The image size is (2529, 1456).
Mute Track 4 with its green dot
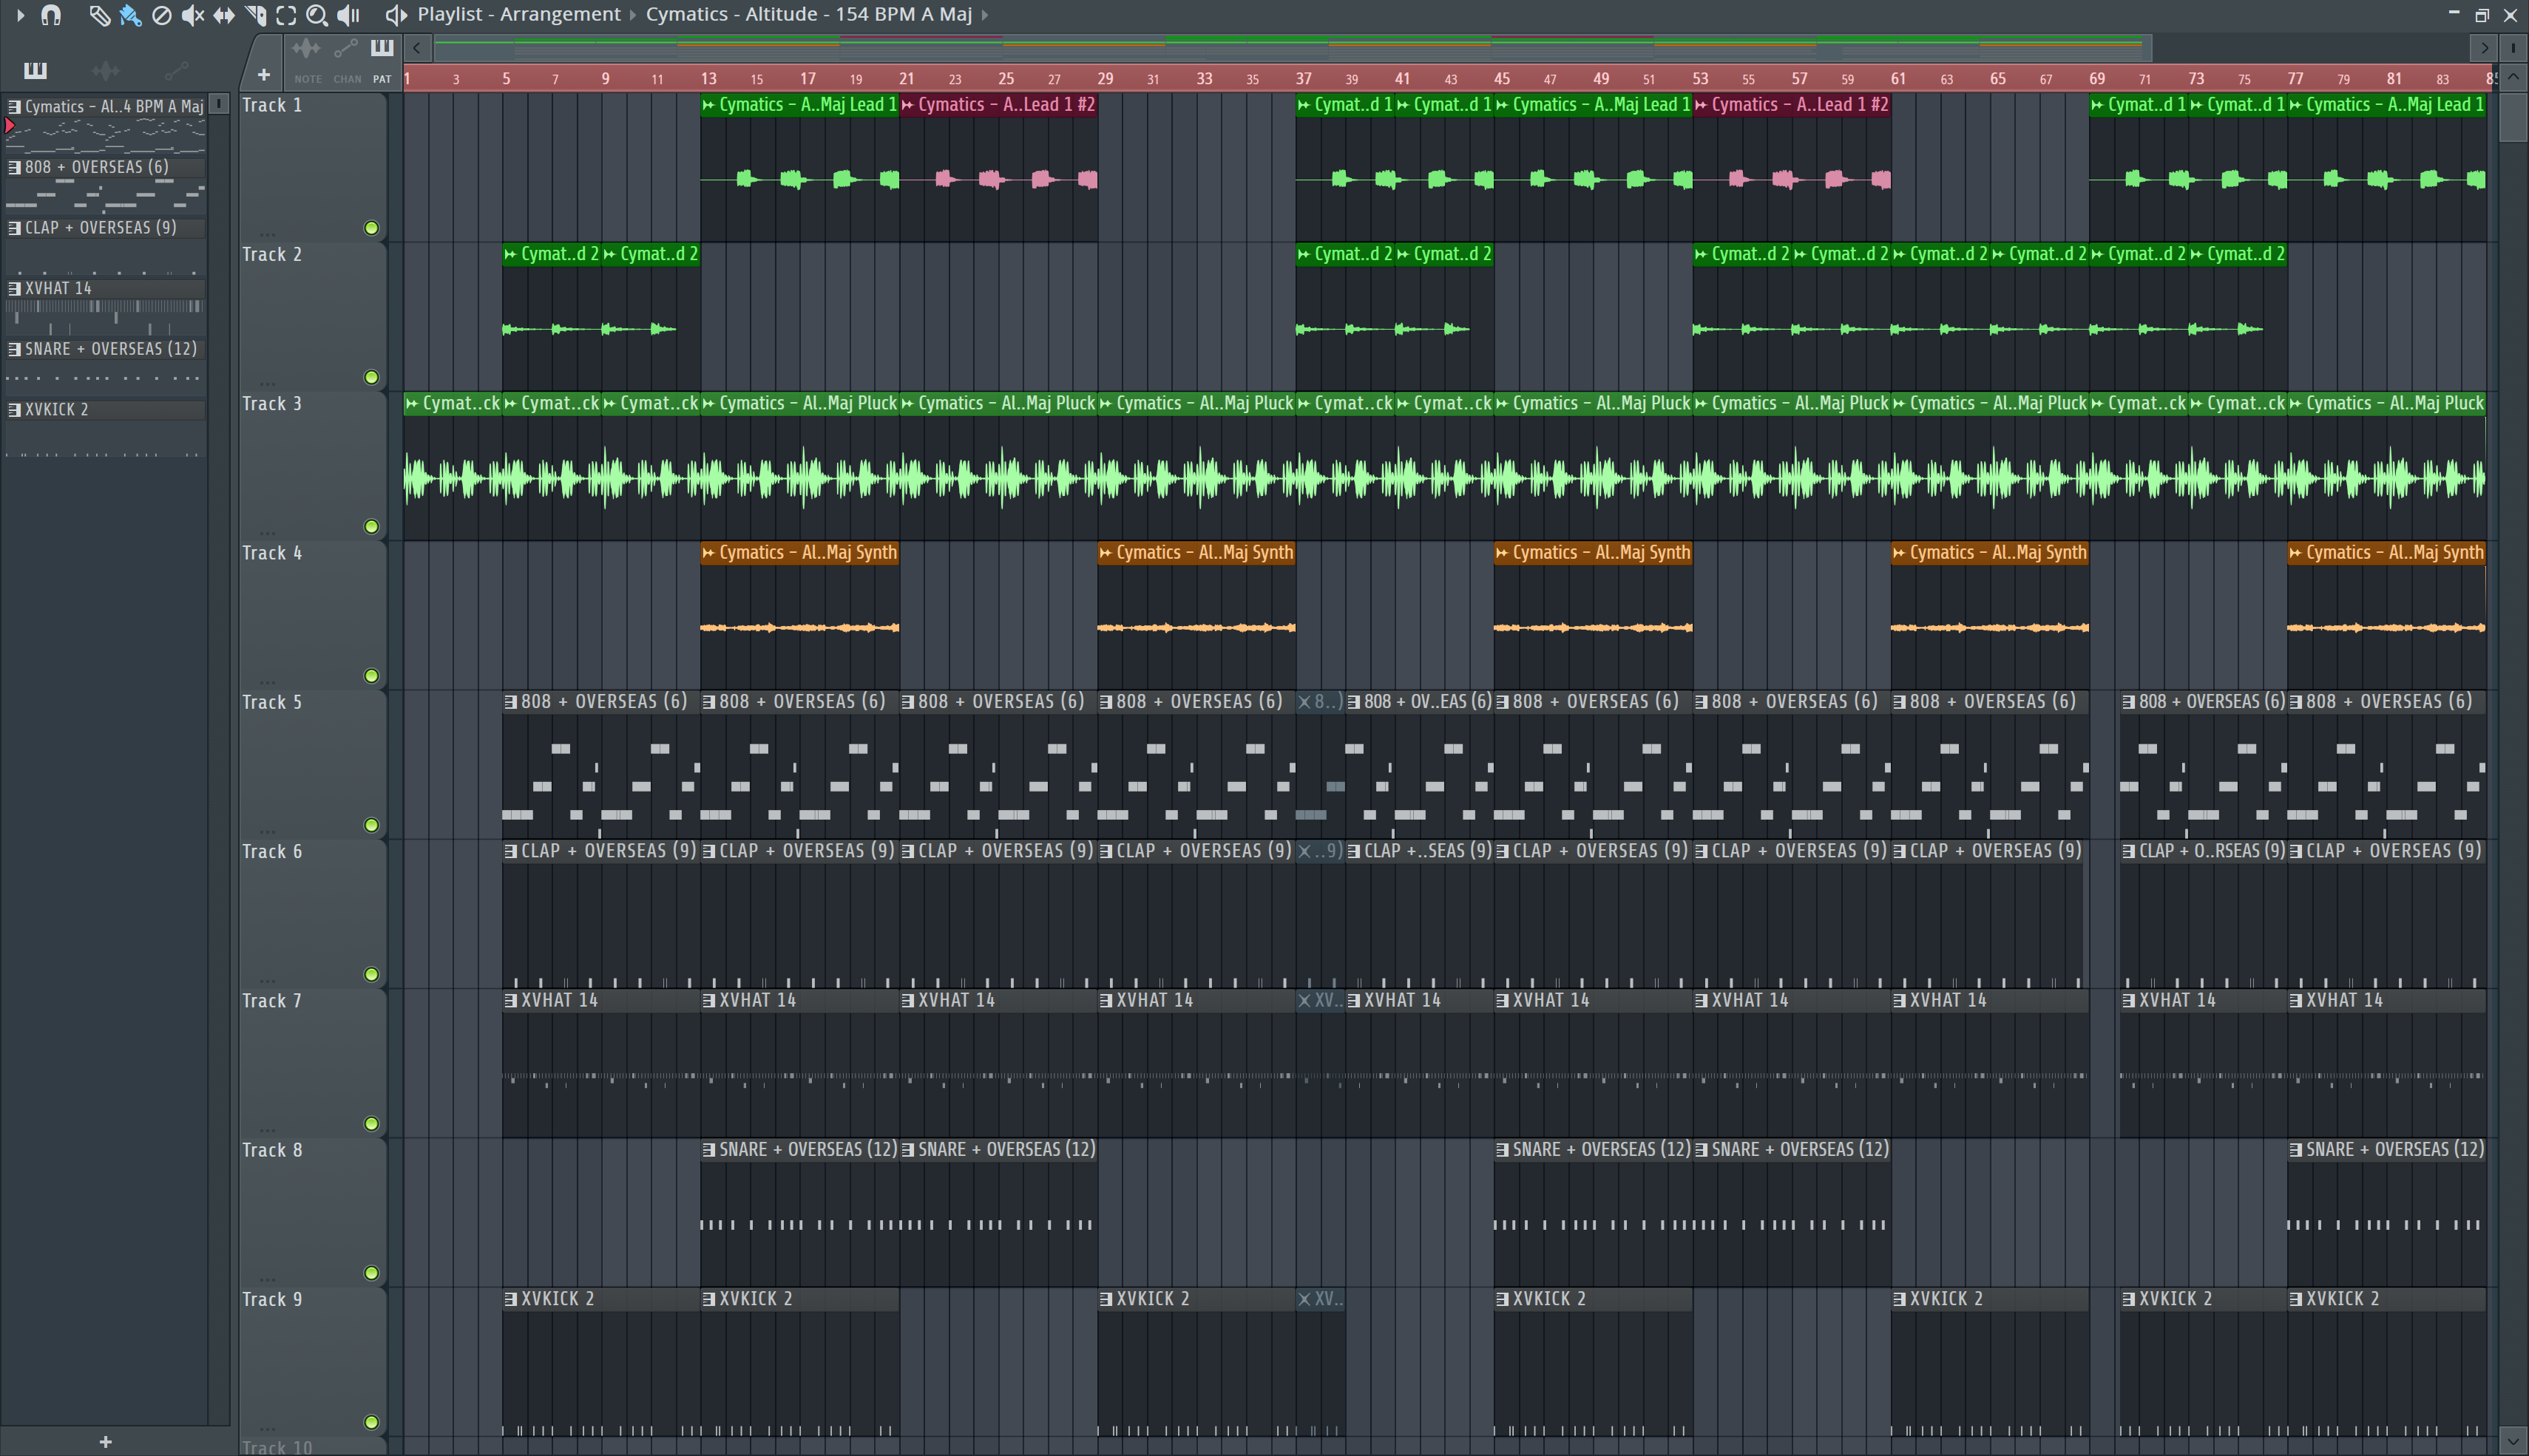(x=371, y=676)
